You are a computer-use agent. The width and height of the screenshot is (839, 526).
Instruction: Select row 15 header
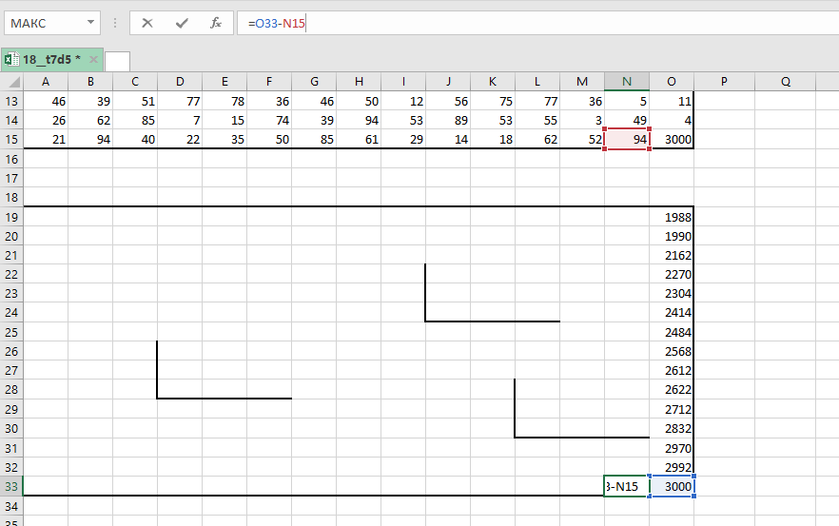click(x=11, y=140)
